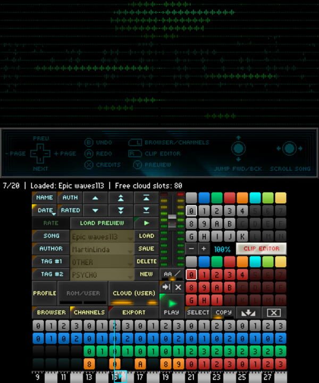Click the minus zoom icon
The height and width of the screenshot is (383, 319).
(x=191, y=249)
